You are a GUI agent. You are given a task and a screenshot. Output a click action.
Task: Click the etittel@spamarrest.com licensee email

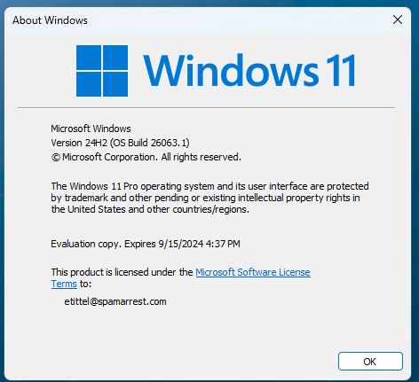point(115,301)
